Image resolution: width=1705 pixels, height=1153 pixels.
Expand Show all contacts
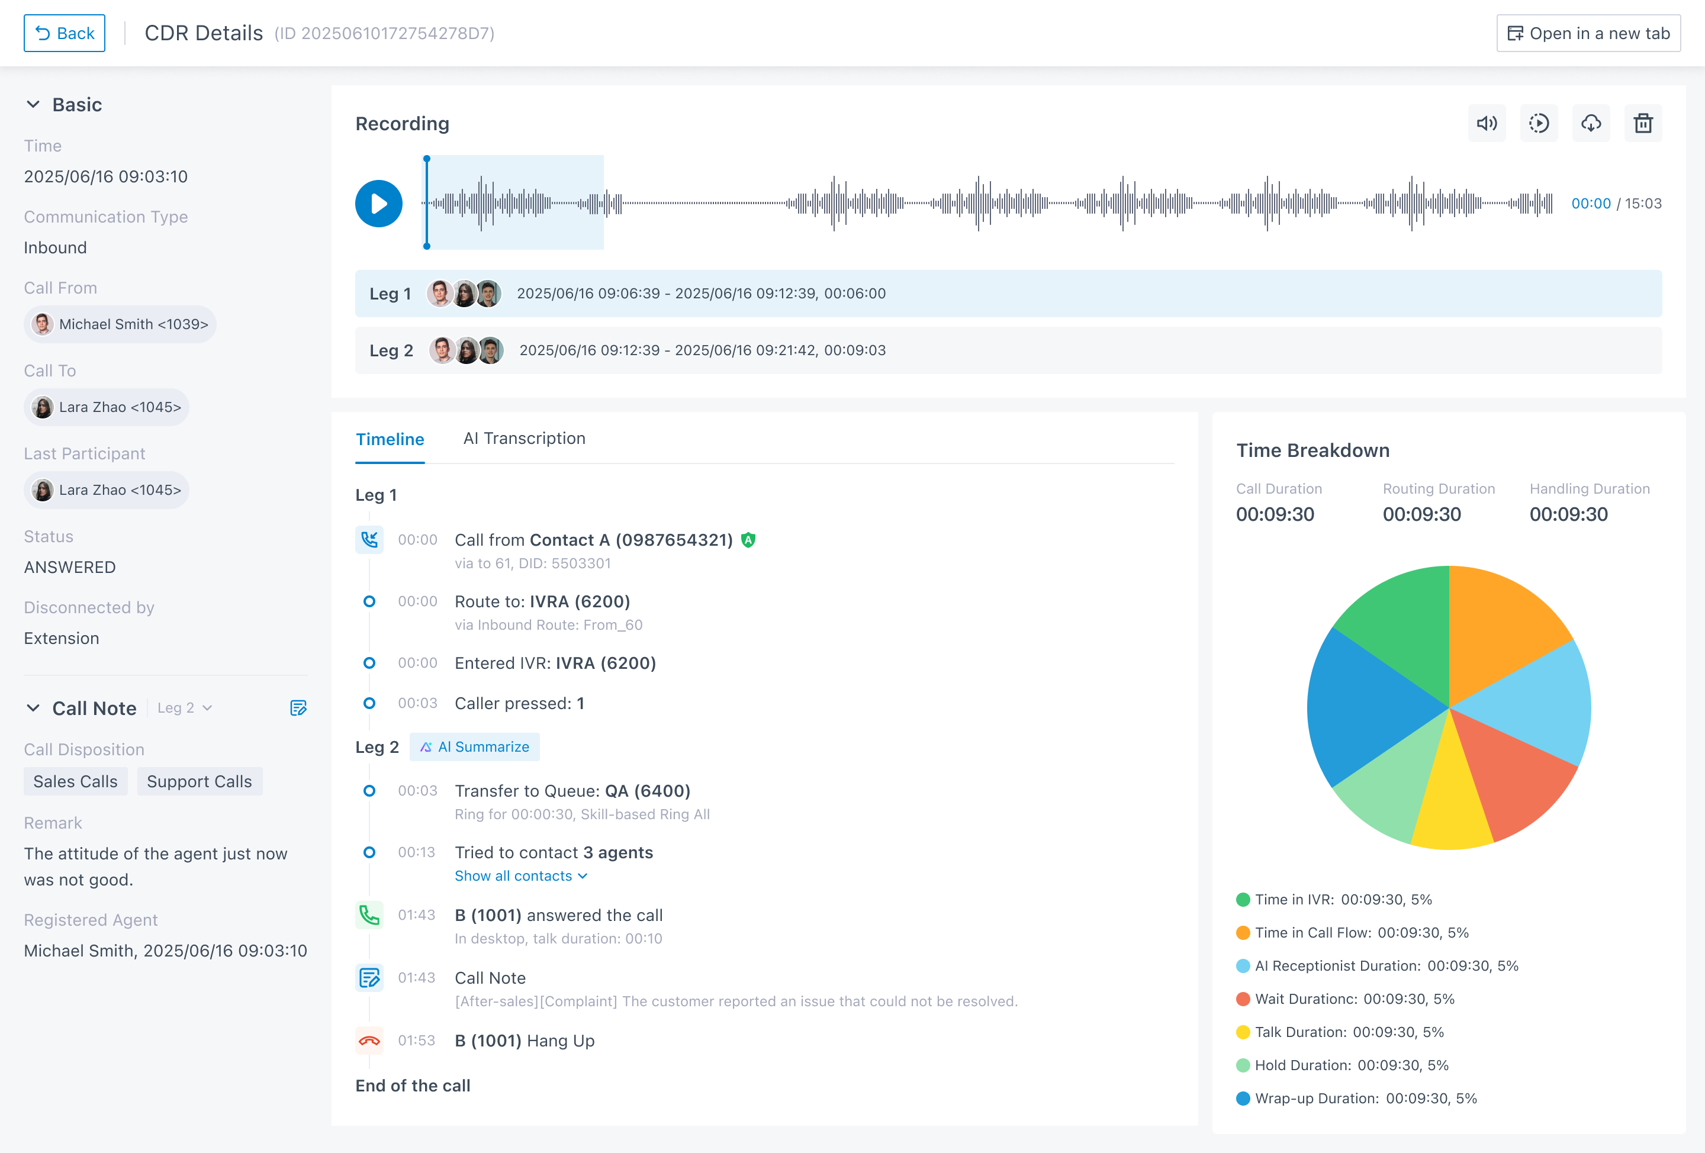(521, 875)
